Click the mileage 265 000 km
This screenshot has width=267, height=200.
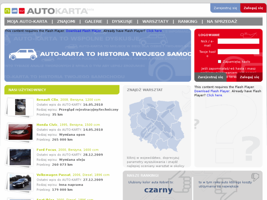pos(62,139)
